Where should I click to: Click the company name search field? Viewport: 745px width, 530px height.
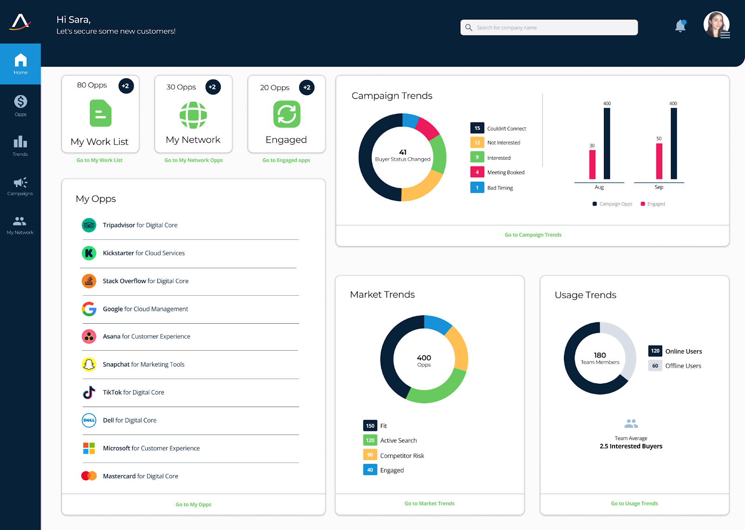click(x=549, y=27)
